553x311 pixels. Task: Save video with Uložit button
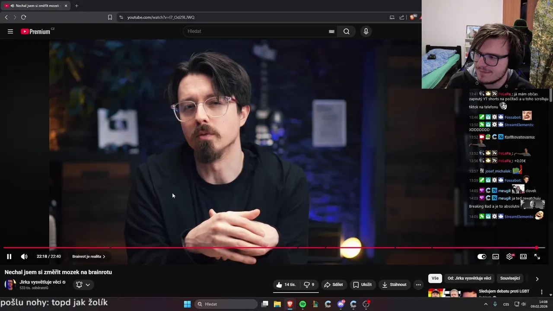(362, 285)
